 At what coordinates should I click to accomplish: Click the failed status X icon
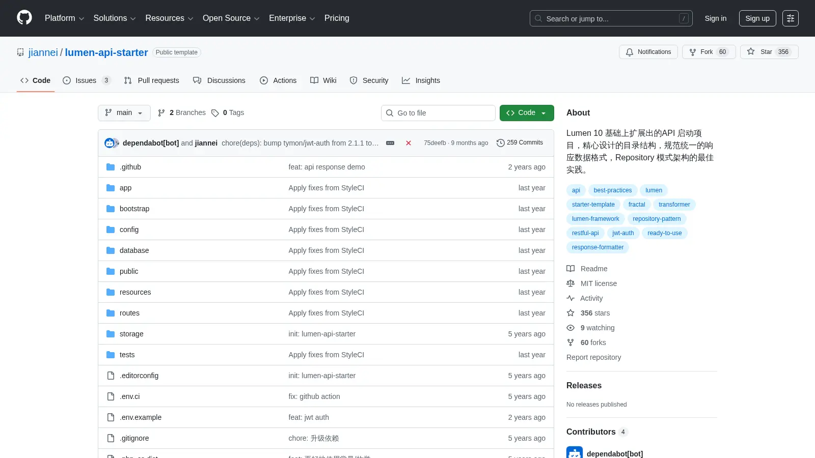point(409,143)
